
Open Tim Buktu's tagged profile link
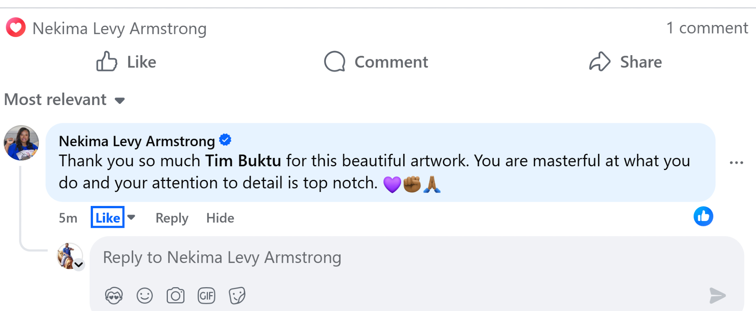[243, 161]
